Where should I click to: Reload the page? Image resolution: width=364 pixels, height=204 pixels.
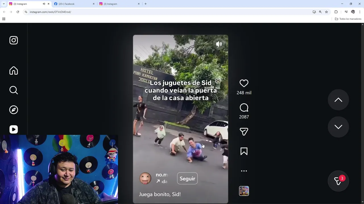pos(18,12)
